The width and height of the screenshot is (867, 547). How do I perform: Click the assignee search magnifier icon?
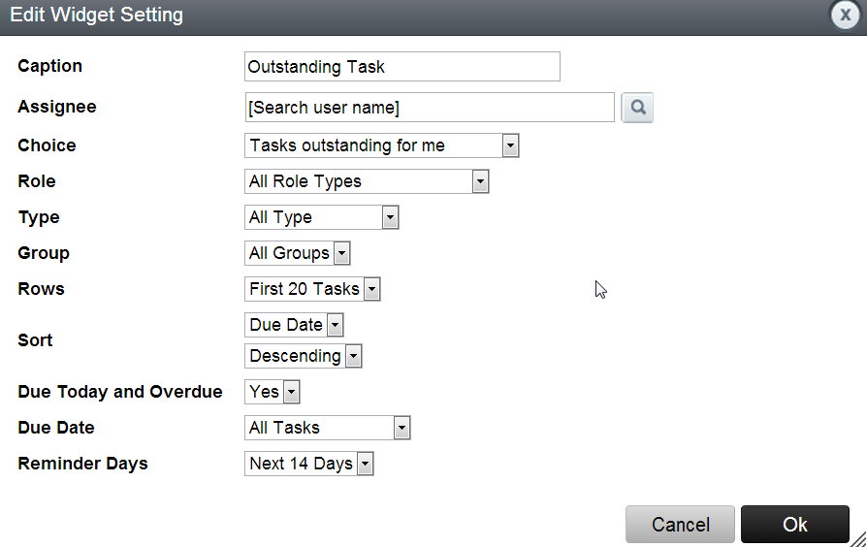click(637, 108)
